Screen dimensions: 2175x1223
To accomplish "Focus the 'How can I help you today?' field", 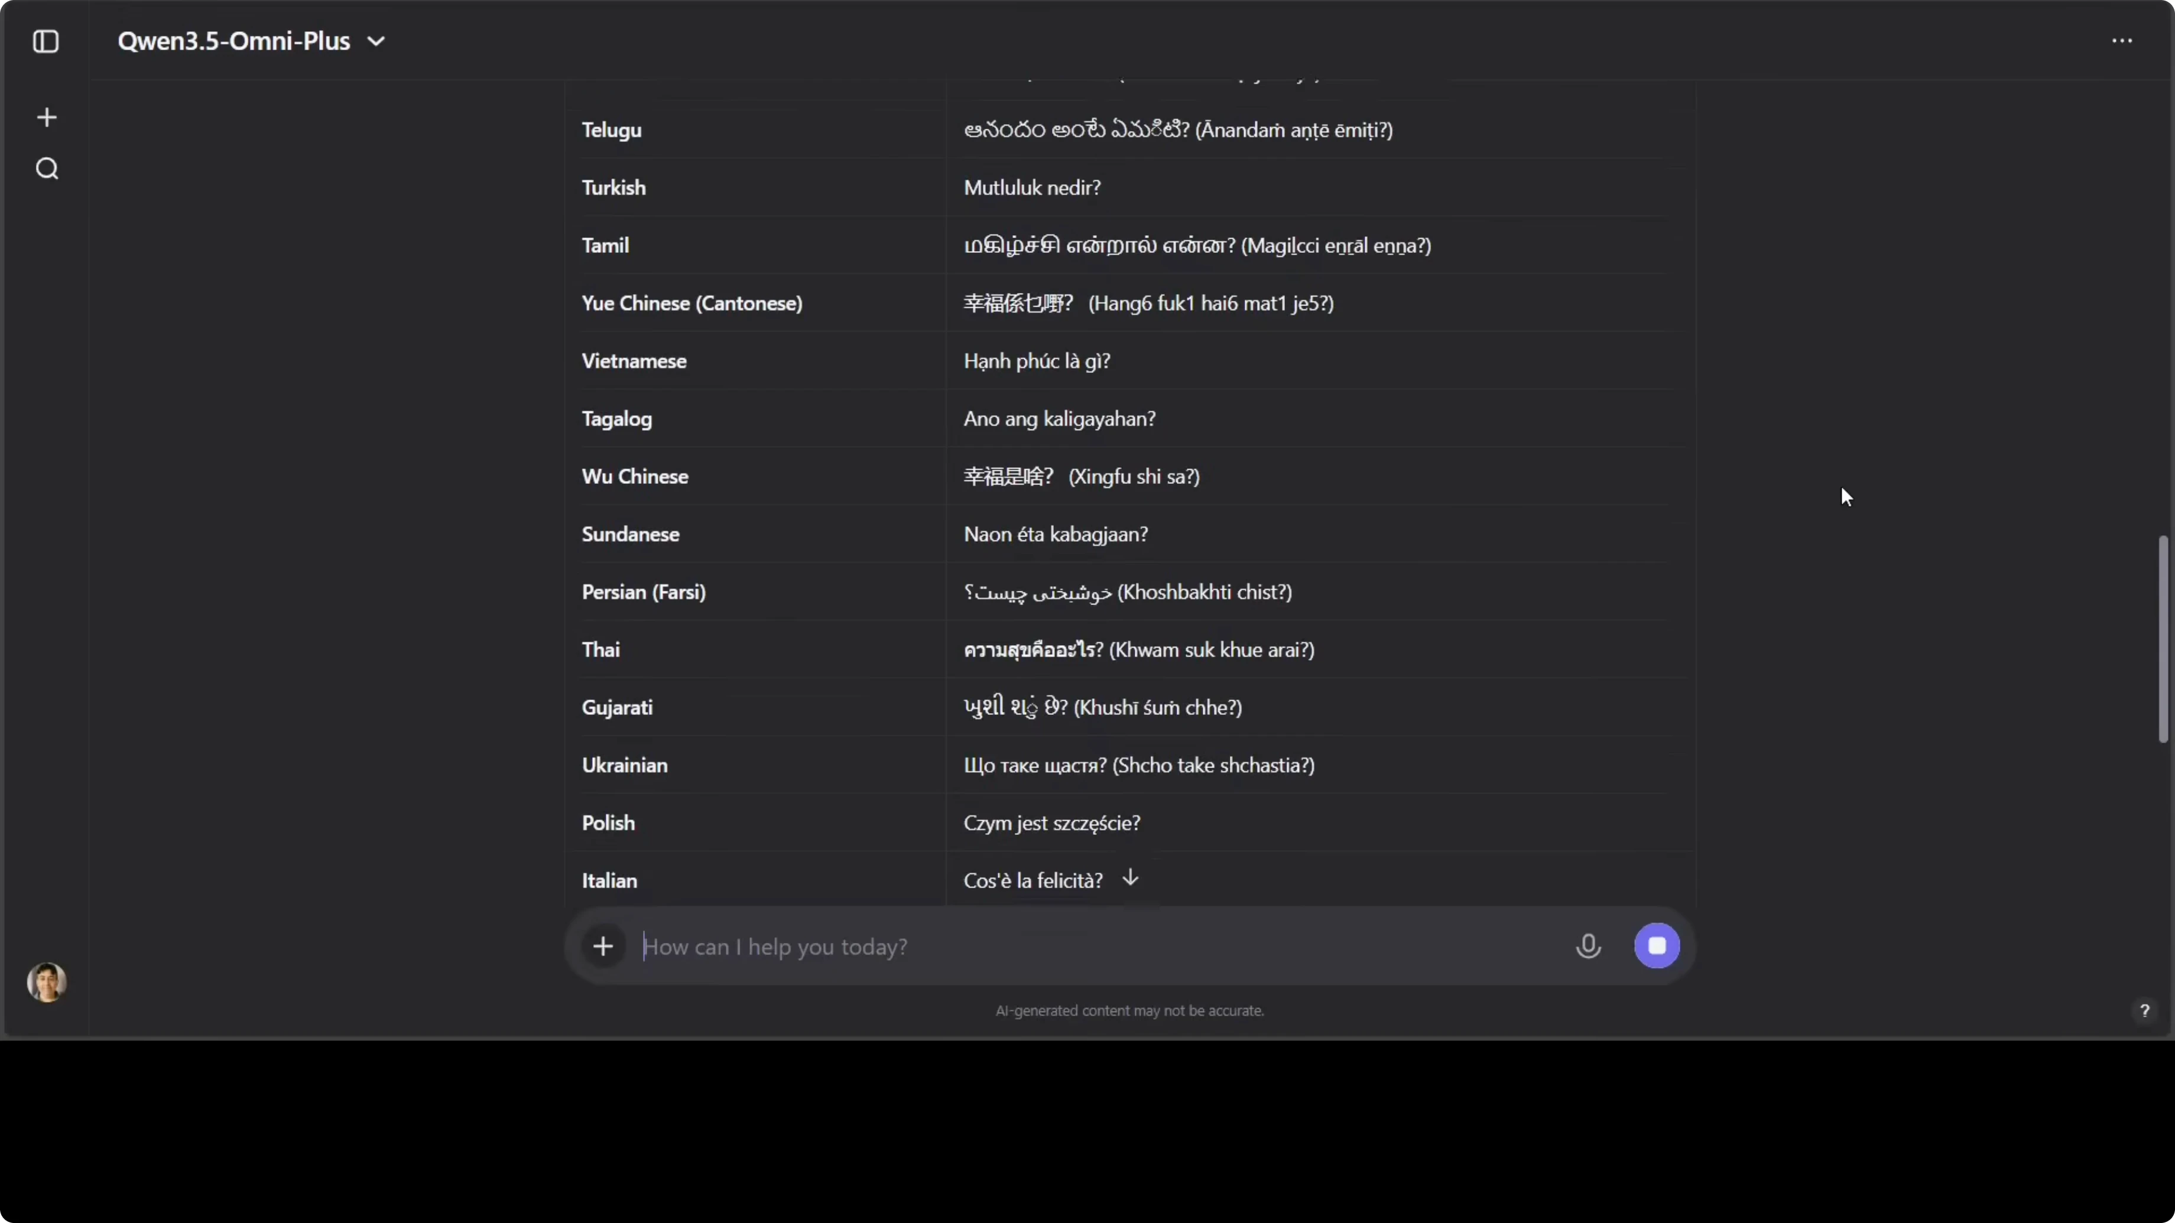I will click(1098, 946).
